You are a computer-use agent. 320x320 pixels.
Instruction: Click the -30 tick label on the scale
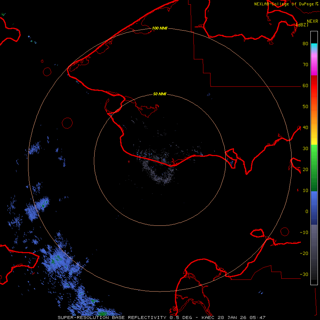pyautogui.click(x=304, y=274)
